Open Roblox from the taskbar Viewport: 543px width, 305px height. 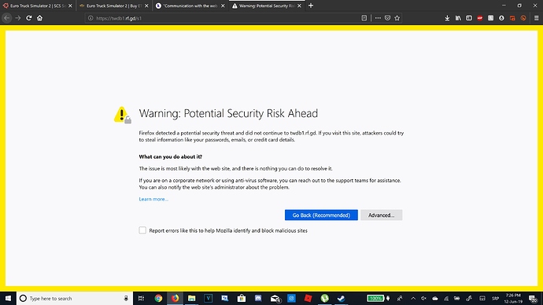[308, 298]
